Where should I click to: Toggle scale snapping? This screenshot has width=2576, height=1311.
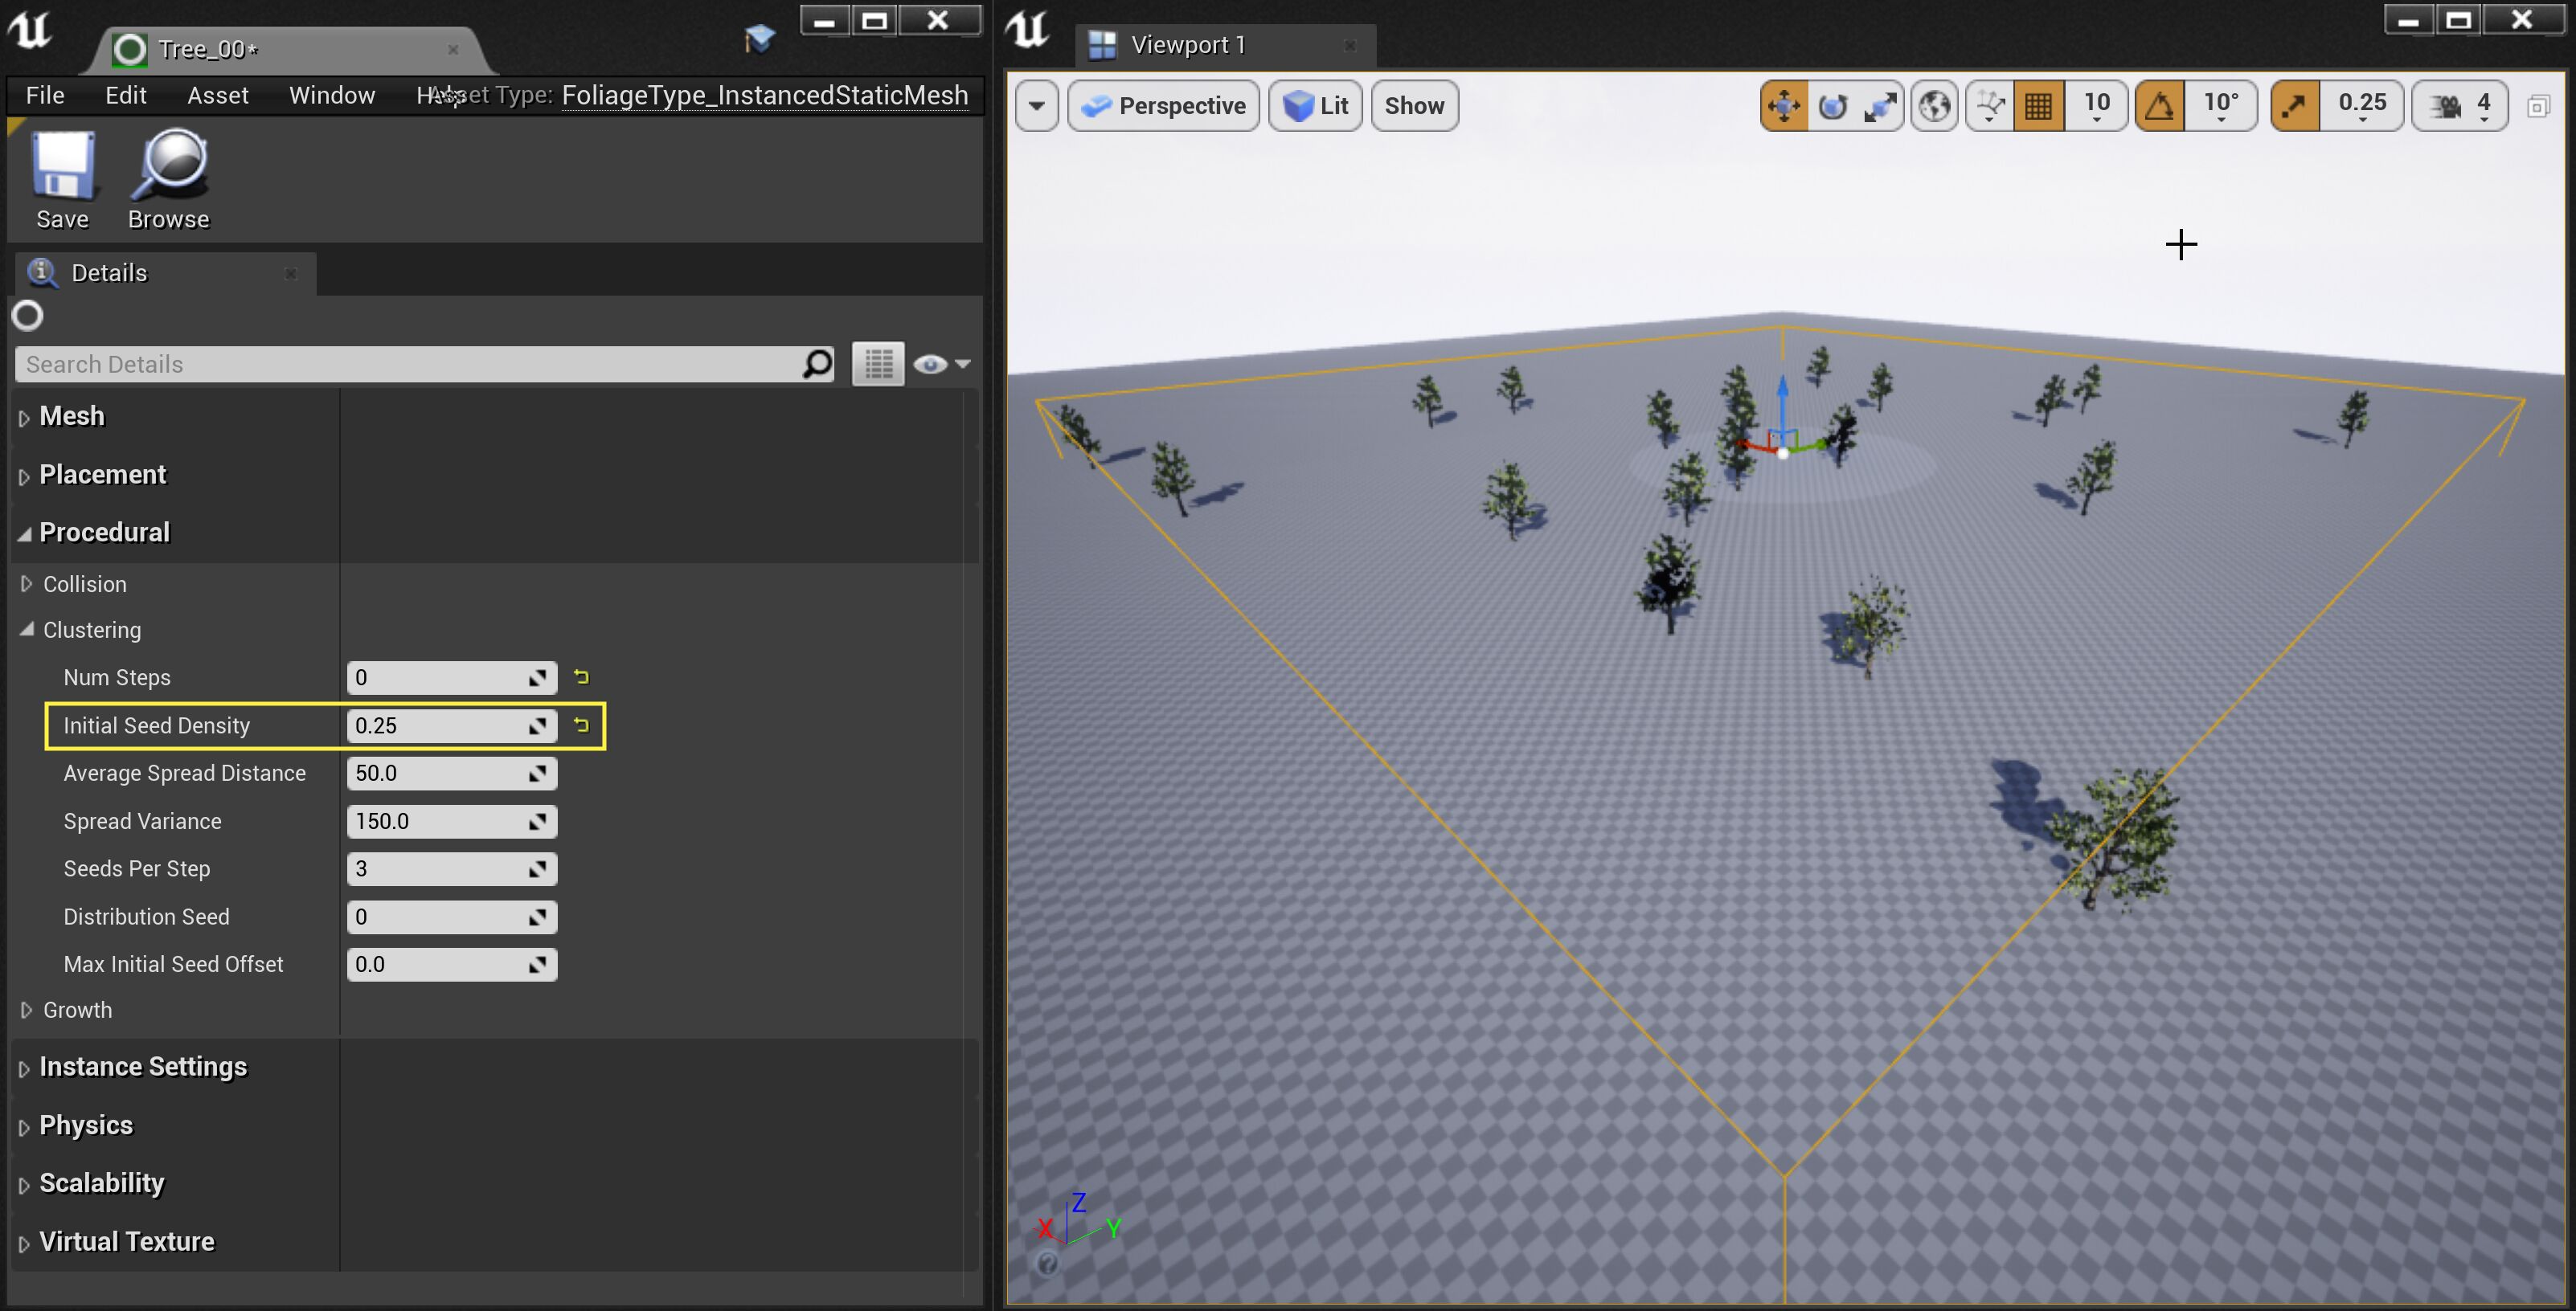coord(2295,105)
